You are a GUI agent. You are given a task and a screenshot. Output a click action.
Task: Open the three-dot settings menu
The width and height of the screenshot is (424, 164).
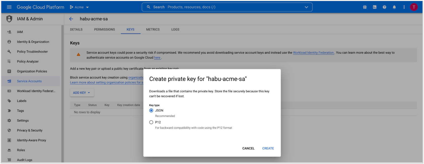tap(404, 7)
